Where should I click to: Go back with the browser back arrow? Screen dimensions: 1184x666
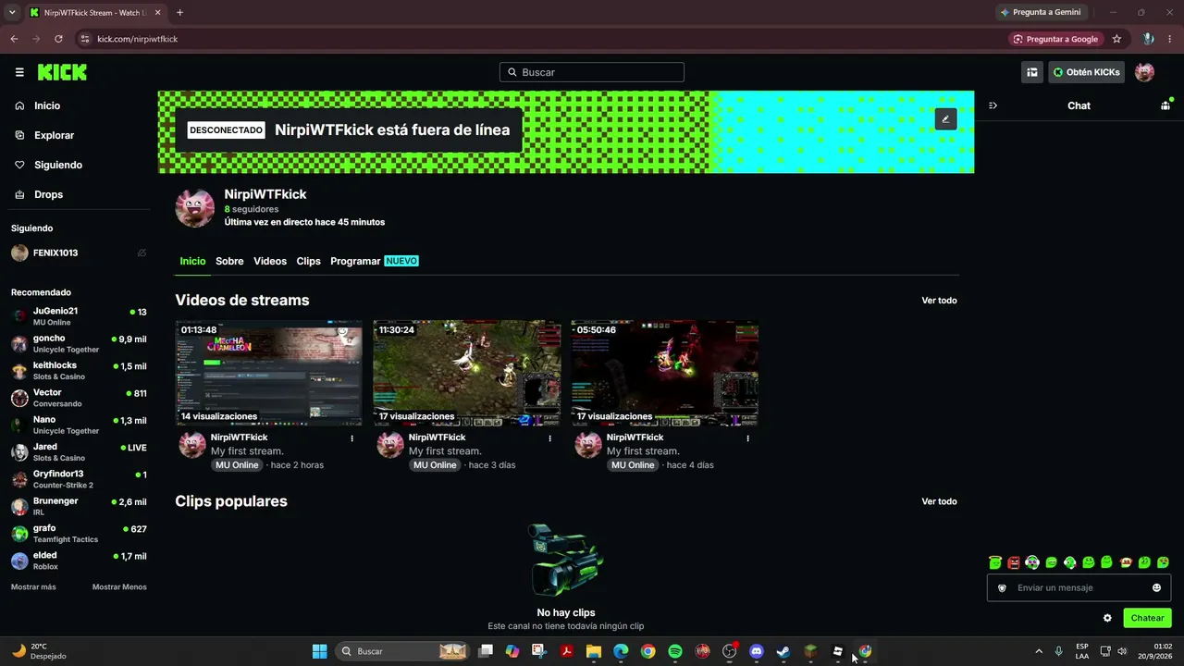pyautogui.click(x=14, y=39)
